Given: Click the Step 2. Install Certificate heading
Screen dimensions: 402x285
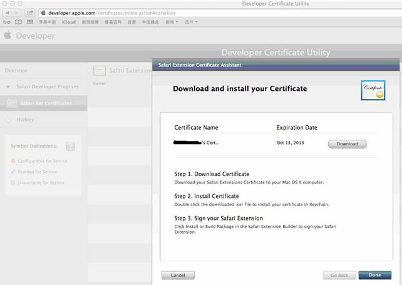Looking at the screenshot, I should 207,196.
